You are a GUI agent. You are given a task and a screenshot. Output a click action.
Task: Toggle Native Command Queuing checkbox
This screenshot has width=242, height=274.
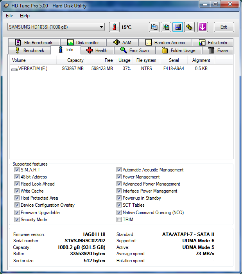(119, 213)
